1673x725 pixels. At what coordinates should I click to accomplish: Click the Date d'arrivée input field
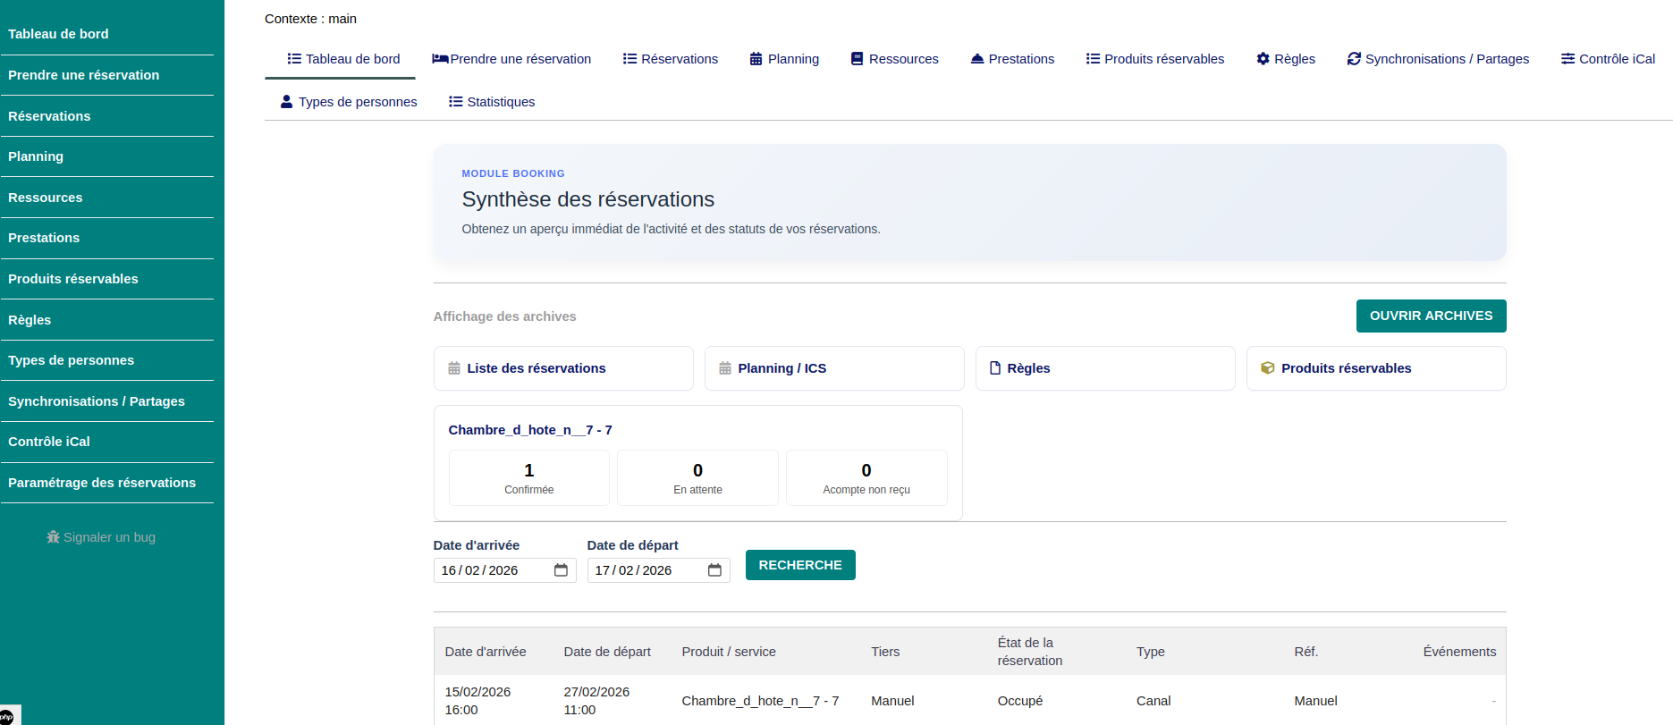point(492,570)
